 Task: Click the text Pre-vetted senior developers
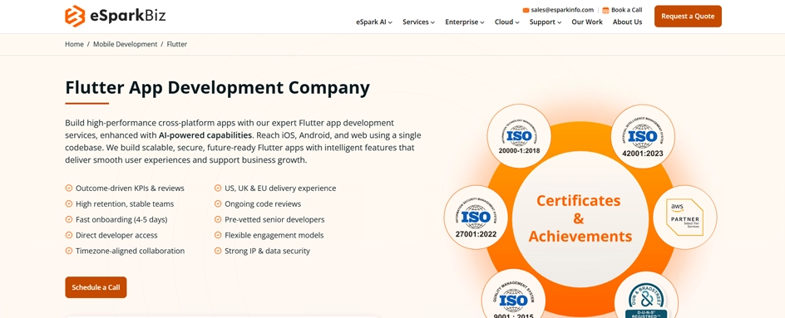click(x=274, y=219)
